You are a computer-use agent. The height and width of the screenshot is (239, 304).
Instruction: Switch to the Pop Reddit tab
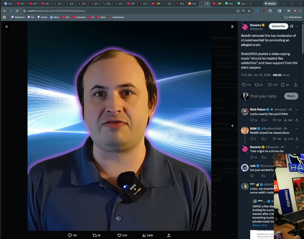point(192,3)
